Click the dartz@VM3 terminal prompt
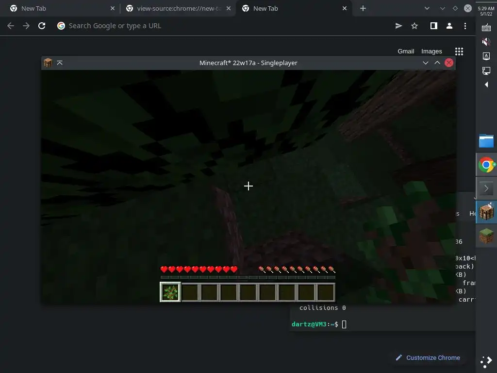The image size is (497, 373). click(x=315, y=324)
